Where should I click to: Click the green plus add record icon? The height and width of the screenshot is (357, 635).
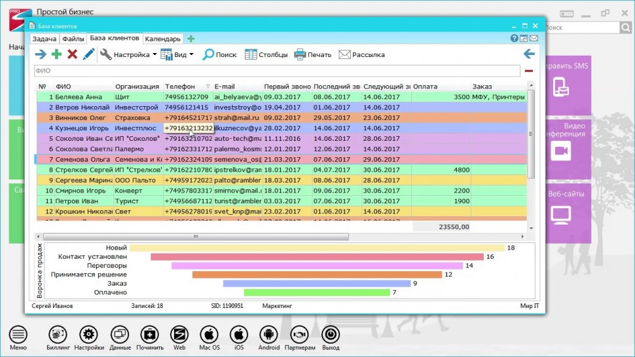tap(57, 54)
